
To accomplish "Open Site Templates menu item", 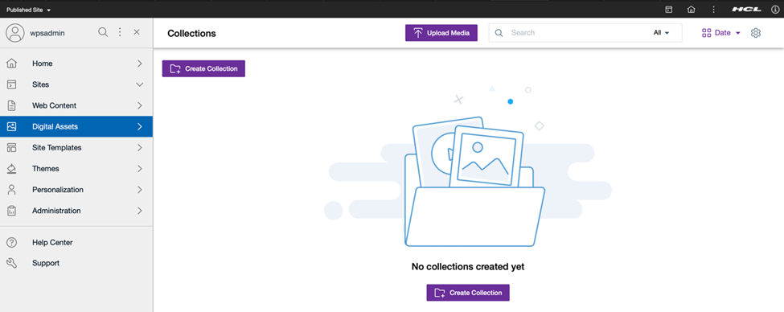I will click(76, 147).
